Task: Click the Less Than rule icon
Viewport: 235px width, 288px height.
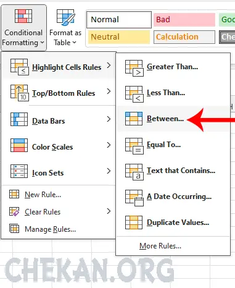Action: click(x=134, y=94)
